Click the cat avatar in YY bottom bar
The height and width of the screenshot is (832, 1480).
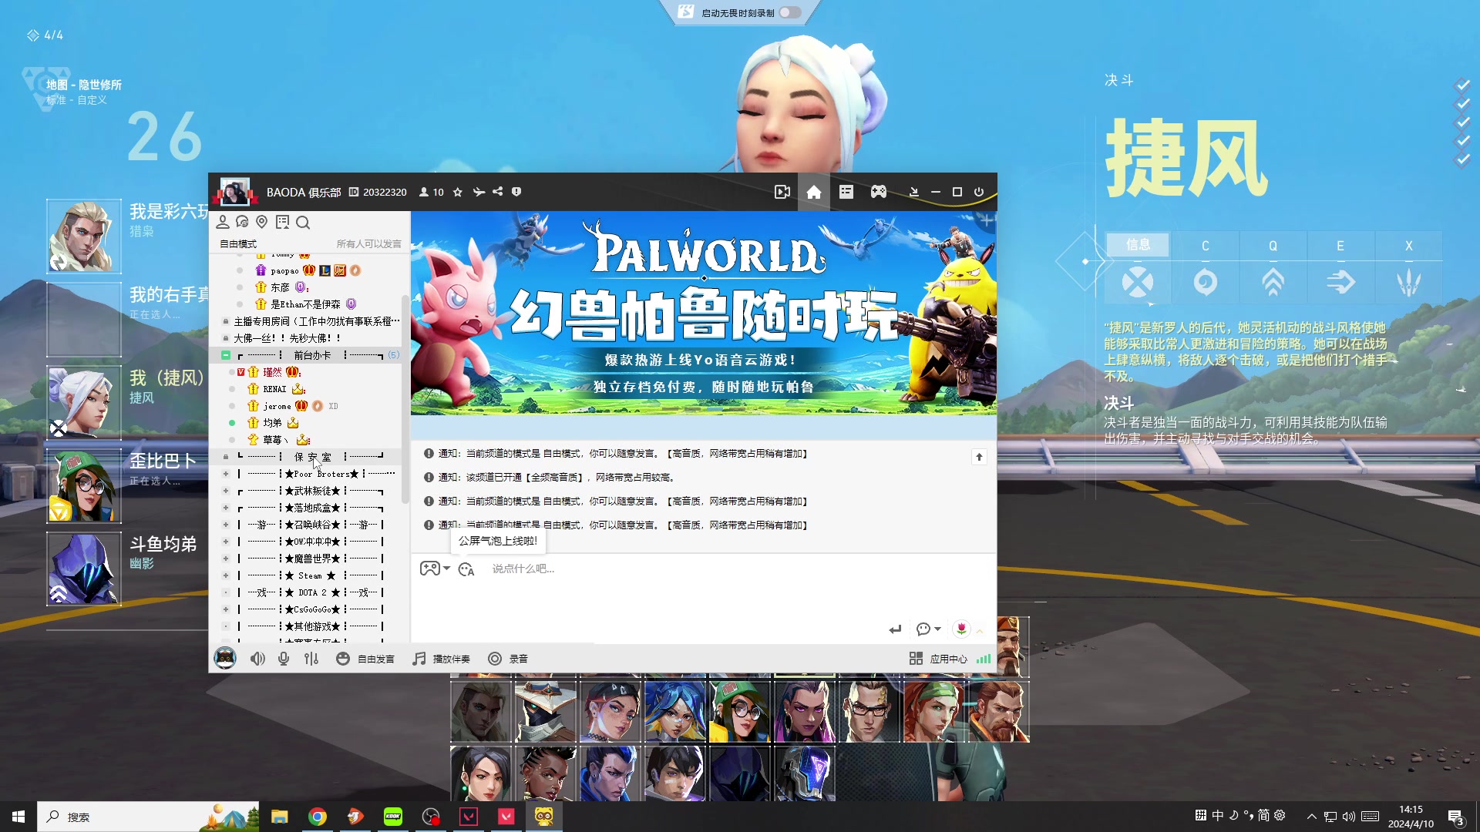[x=225, y=658]
